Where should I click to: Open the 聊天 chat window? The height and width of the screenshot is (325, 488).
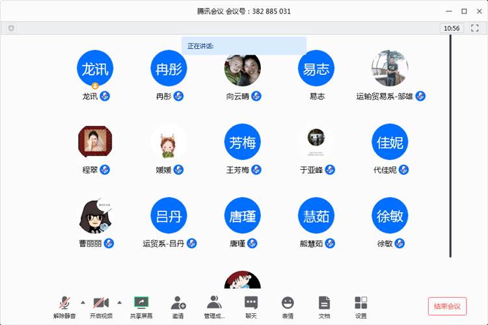coord(251,306)
